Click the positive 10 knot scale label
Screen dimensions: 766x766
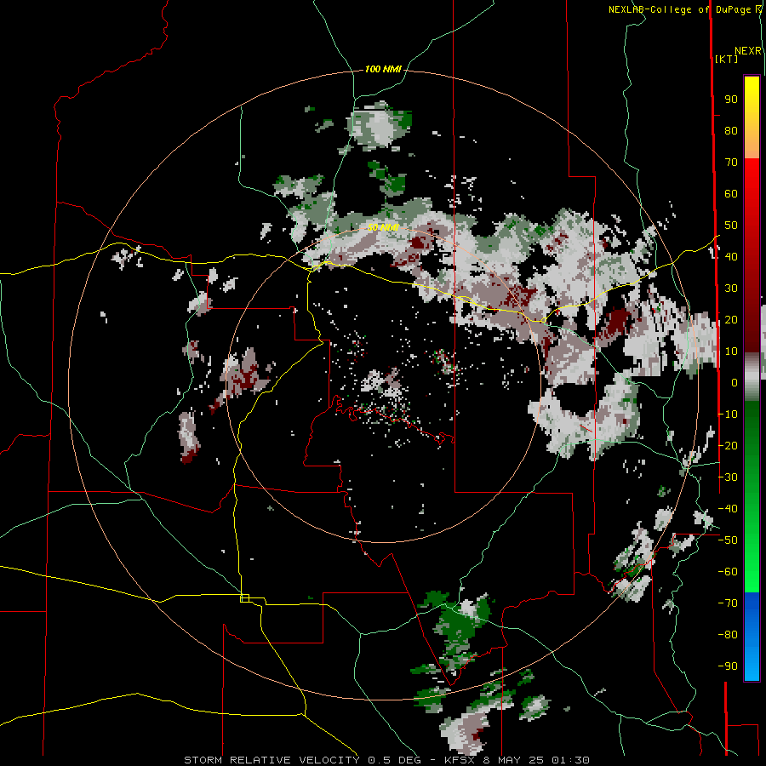[731, 352]
